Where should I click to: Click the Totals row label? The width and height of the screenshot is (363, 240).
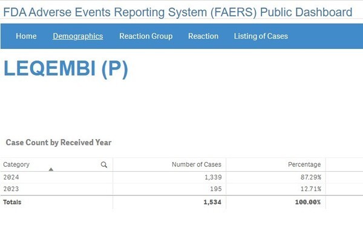(x=12, y=202)
